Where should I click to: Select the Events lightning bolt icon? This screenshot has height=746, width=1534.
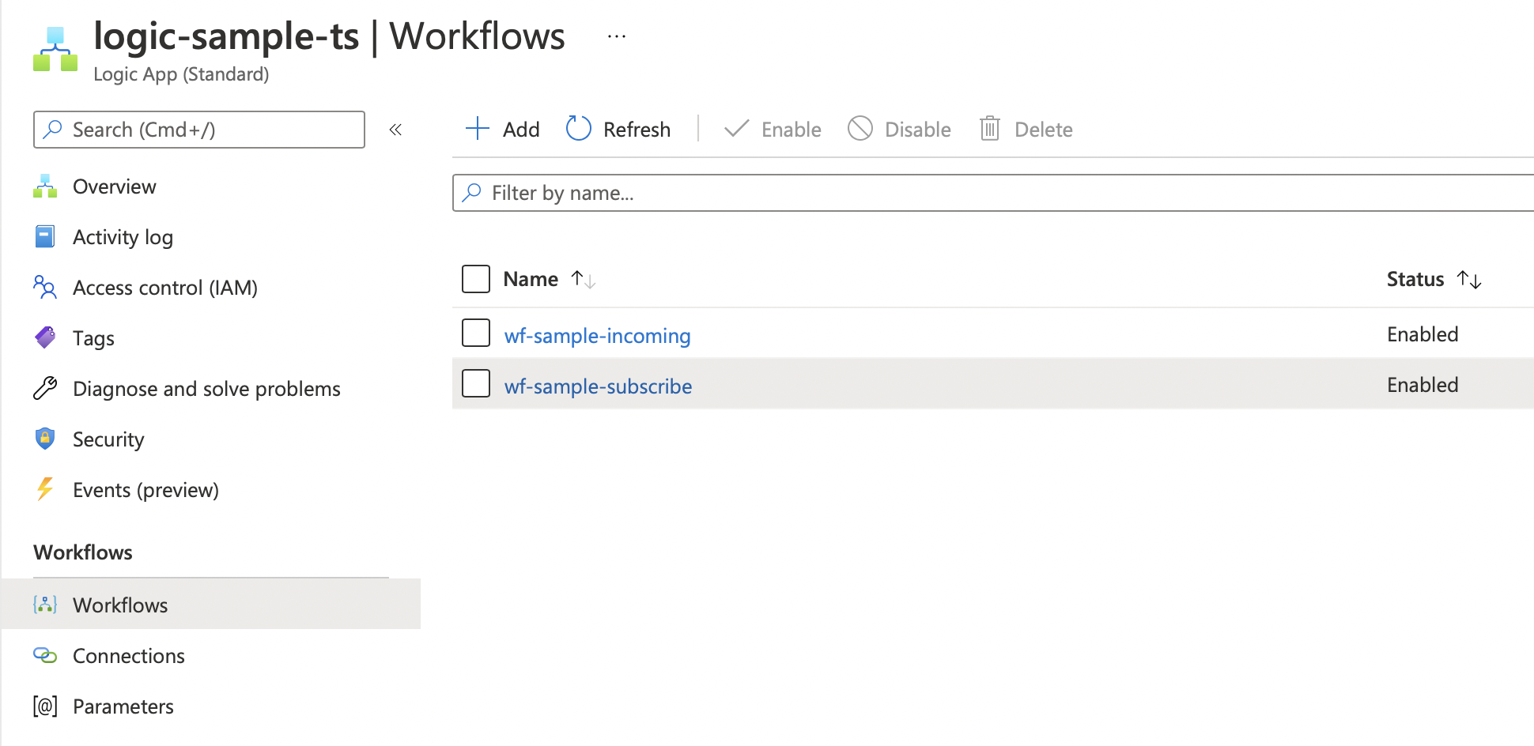point(45,489)
